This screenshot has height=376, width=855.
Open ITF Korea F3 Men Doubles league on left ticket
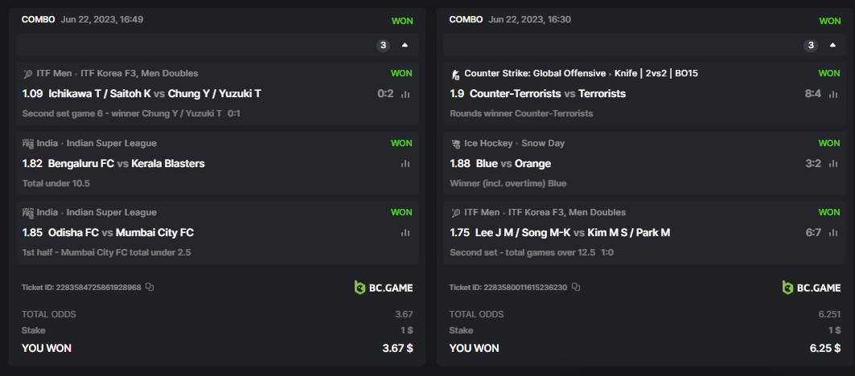(142, 73)
